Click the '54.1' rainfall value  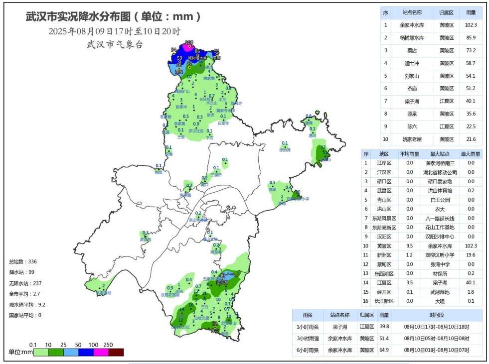[471, 76]
